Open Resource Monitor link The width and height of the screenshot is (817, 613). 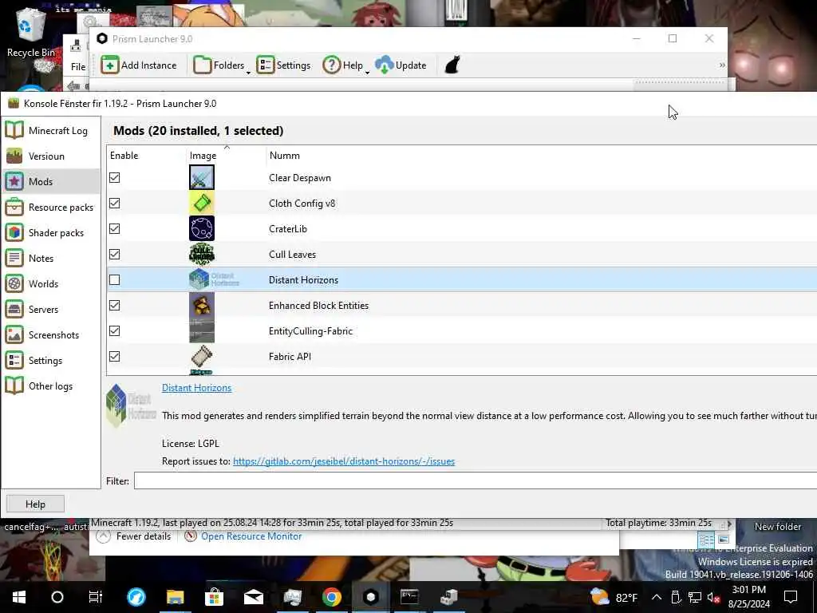[x=243, y=536]
